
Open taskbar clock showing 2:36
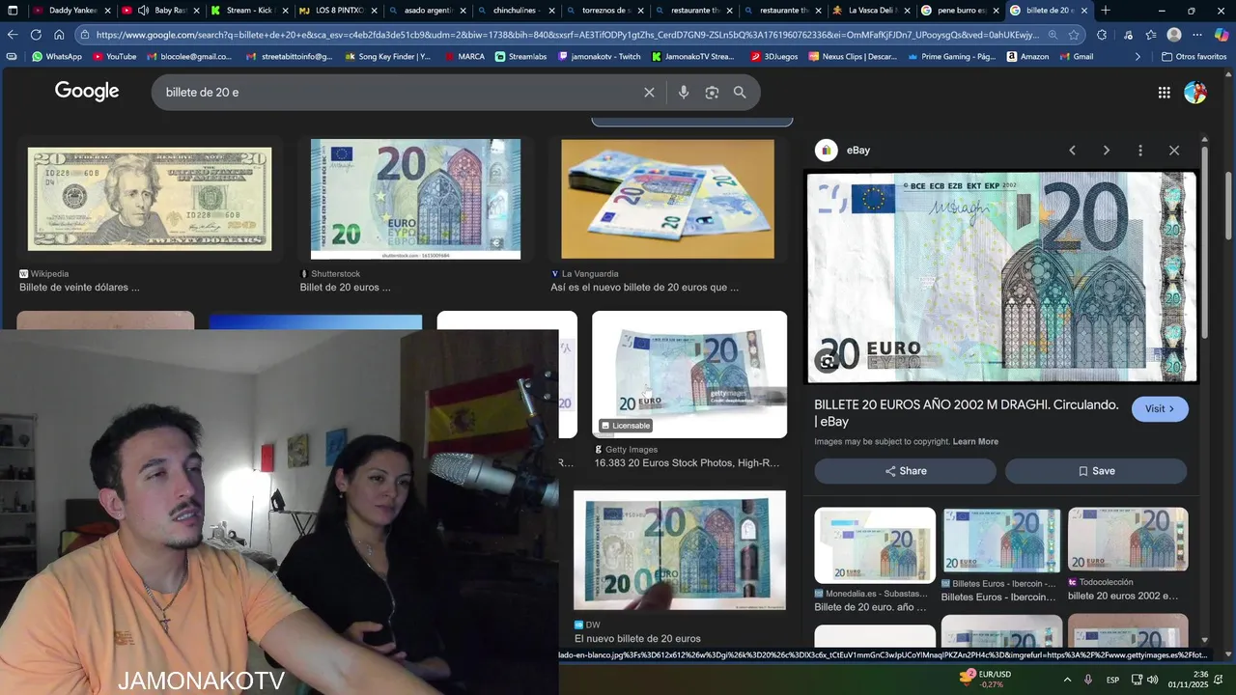[1190, 680]
